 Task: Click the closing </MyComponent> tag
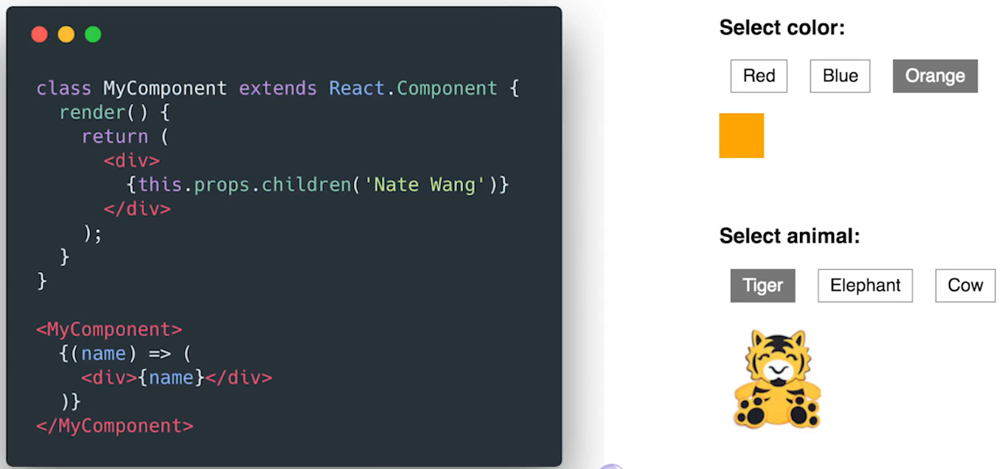click(x=114, y=425)
